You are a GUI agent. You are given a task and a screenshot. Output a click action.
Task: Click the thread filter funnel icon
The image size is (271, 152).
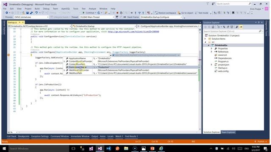pos(117,17)
